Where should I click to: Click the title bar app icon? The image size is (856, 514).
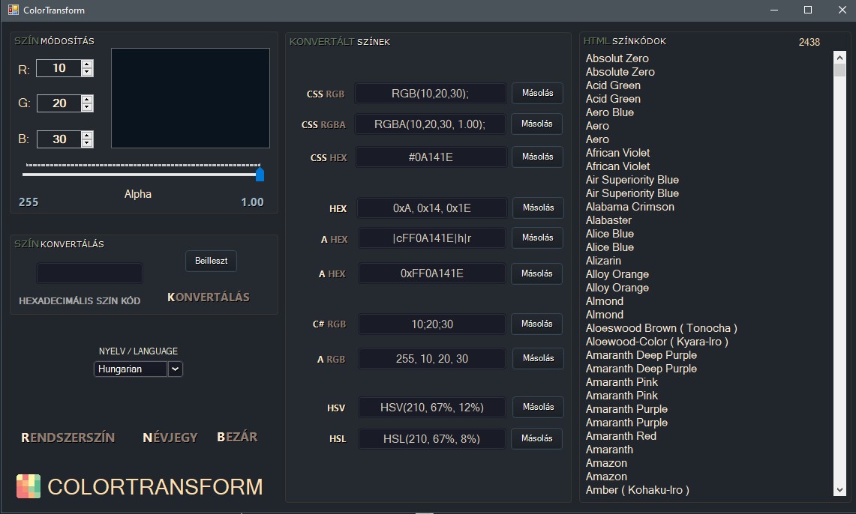tap(13, 10)
